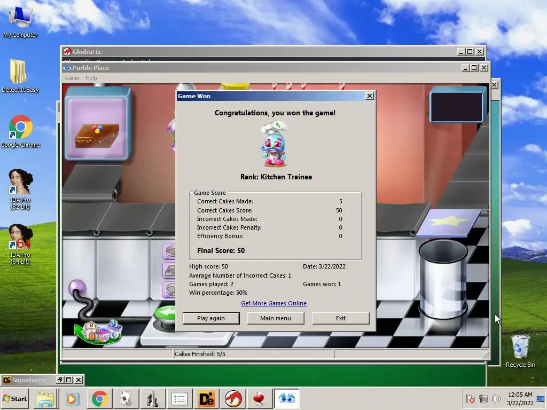Restore the Signatures window

[x=60, y=380]
